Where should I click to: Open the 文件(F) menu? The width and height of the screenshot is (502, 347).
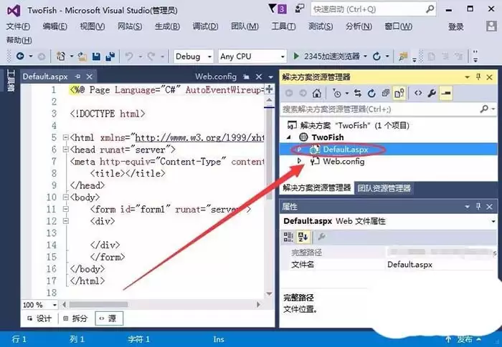[18, 26]
